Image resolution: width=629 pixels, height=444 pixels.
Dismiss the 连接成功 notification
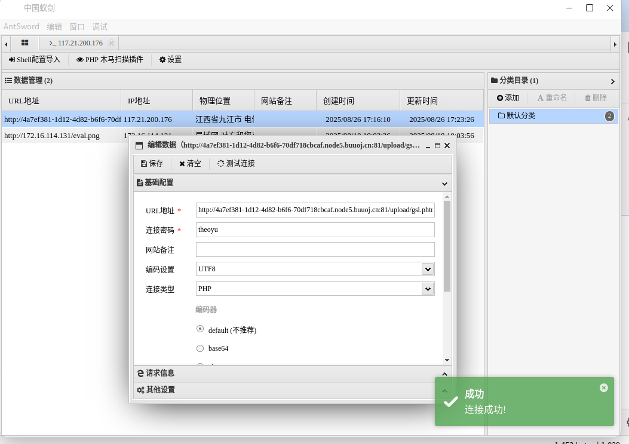604,387
